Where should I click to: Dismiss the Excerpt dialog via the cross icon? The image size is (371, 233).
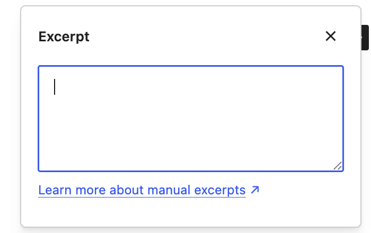[x=330, y=36]
